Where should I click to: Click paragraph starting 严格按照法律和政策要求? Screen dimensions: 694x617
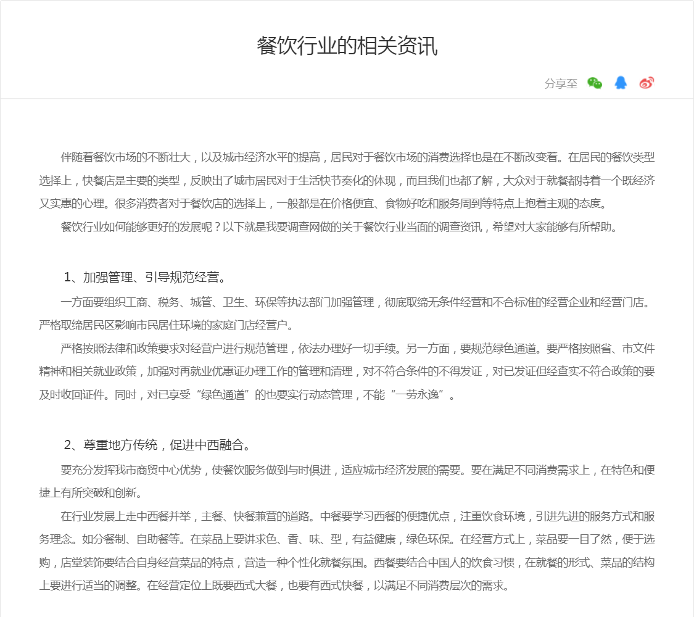coord(347,371)
